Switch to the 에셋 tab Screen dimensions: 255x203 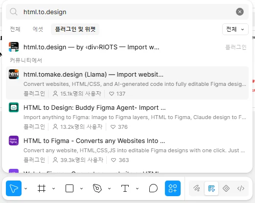point(38,29)
